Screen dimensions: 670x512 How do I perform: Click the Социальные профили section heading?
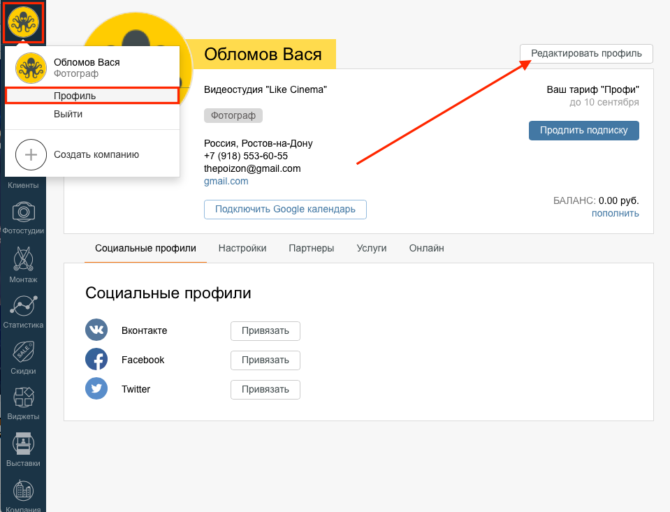(168, 293)
